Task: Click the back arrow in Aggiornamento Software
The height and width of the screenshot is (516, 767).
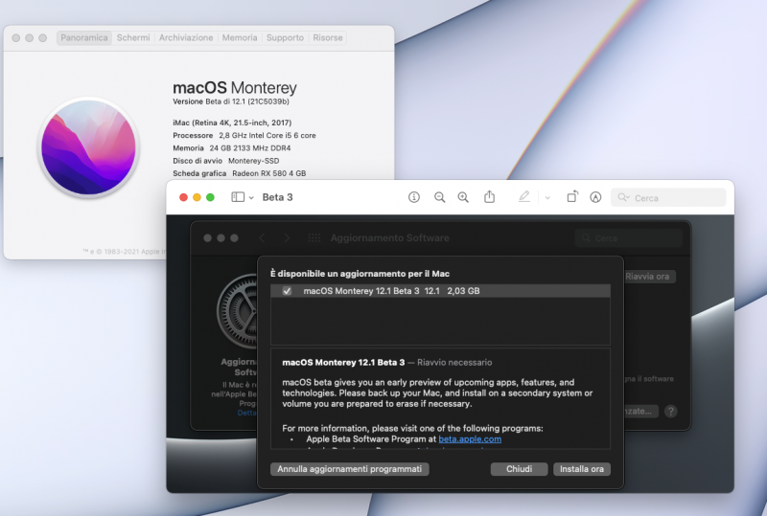Action: [x=262, y=238]
